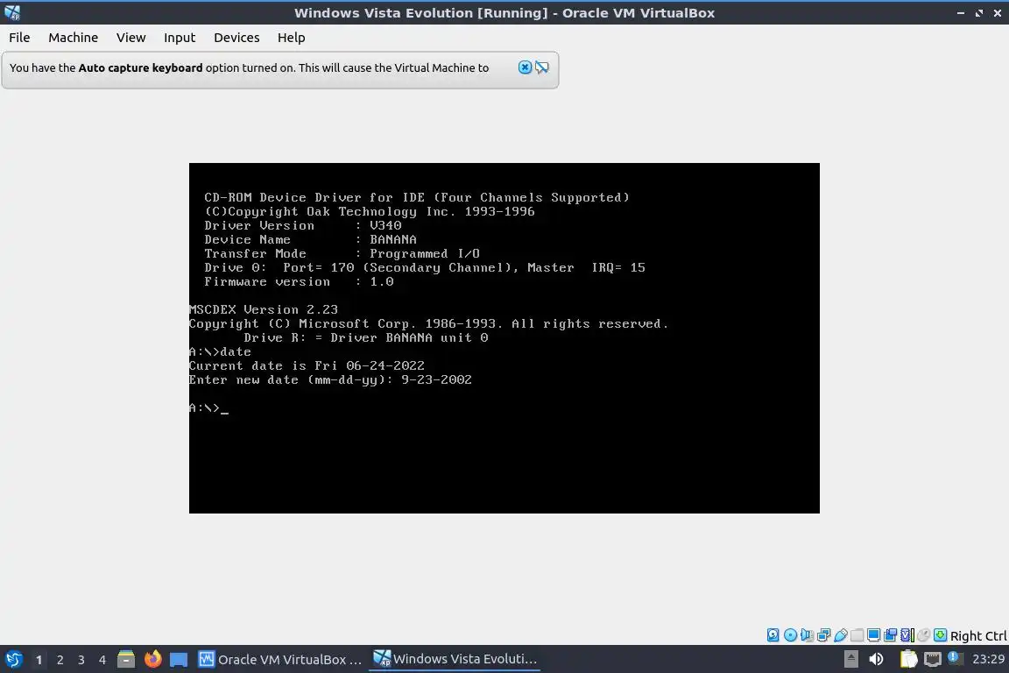Click inside the VM DOS console screen

point(504,338)
